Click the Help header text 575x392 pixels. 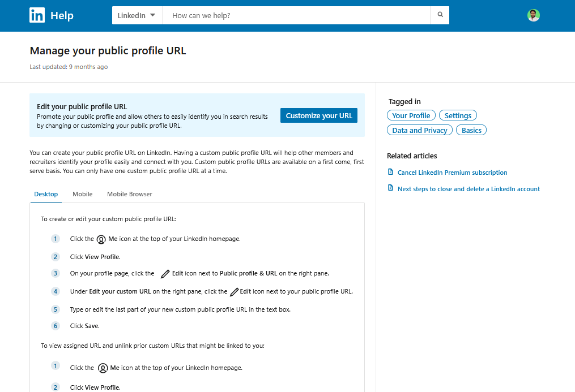62,15
